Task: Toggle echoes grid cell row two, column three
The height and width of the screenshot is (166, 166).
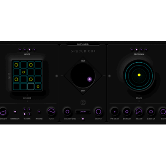Action: tap(31, 72)
